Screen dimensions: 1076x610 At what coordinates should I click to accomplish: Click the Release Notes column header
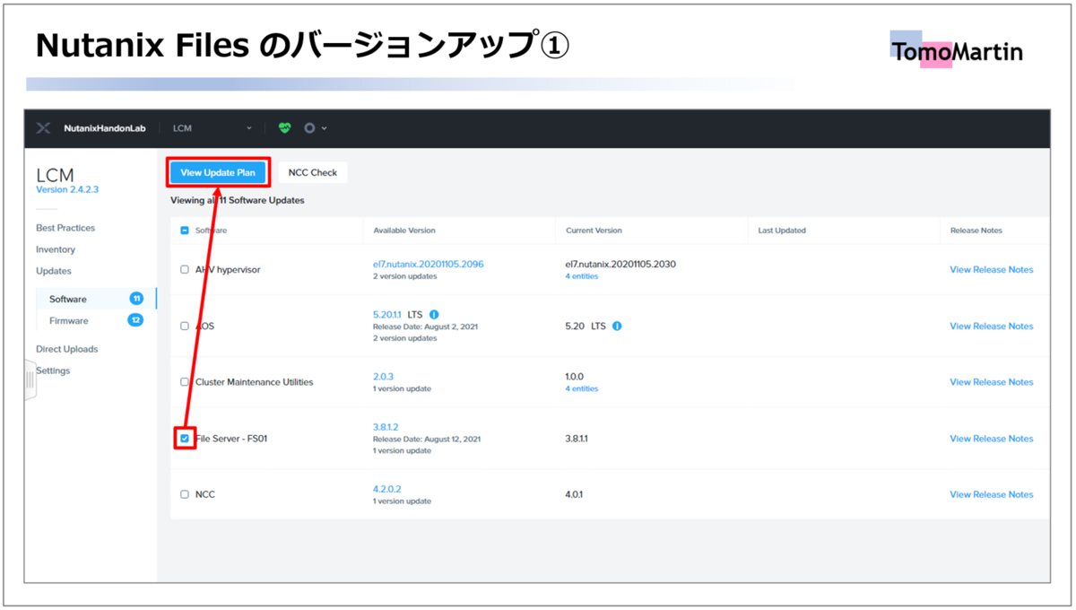click(976, 231)
